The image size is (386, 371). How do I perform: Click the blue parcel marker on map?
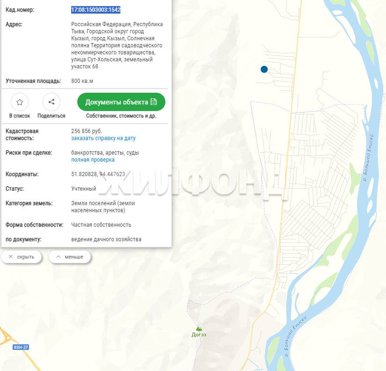click(264, 69)
